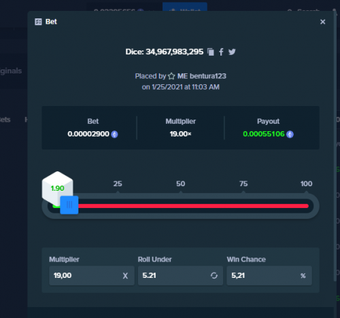Screen dimensions: 340x318
Task: Click slider scale label 100
Action: [x=307, y=183]
